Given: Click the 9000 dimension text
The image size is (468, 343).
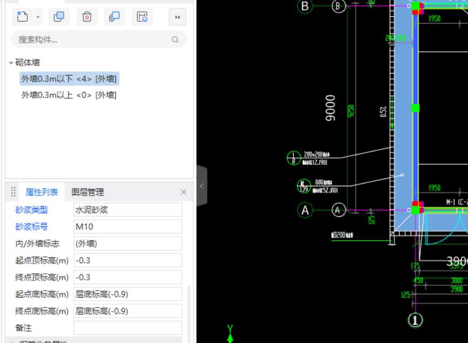Looking at the screenshot, I should click(330, 108).
